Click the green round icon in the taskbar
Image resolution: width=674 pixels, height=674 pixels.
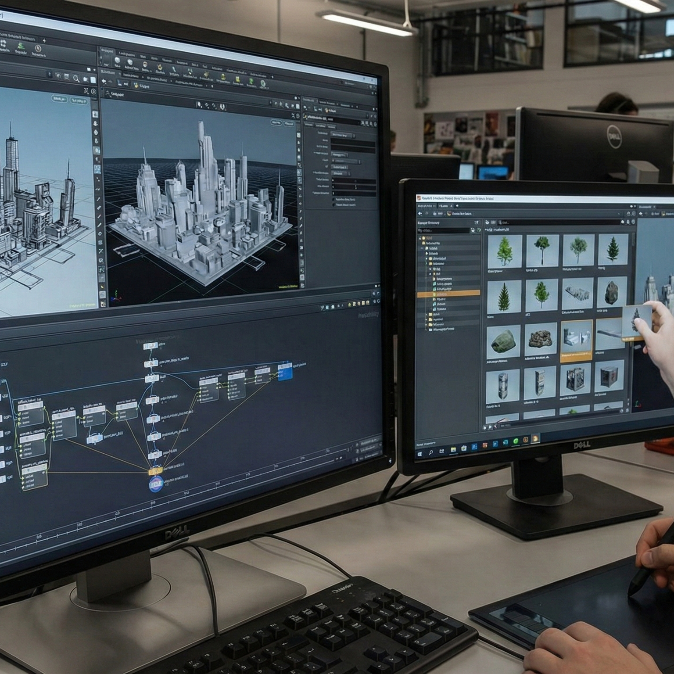click(516, 441)
